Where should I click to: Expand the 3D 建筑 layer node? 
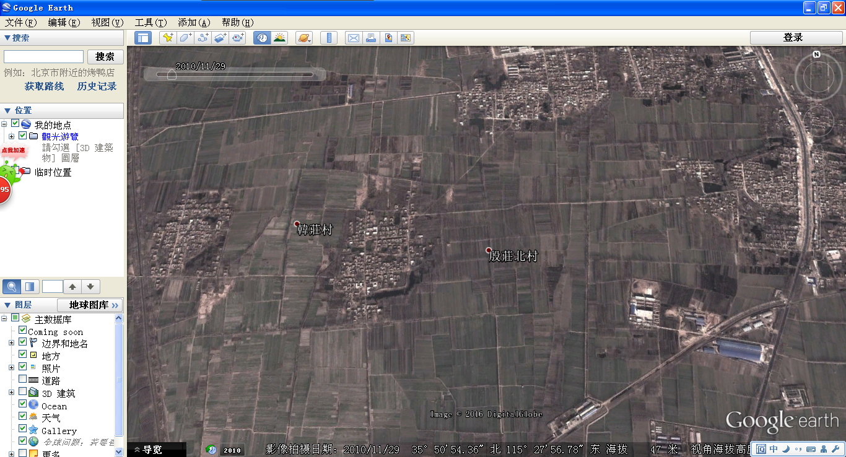click(x=11, y=393)
